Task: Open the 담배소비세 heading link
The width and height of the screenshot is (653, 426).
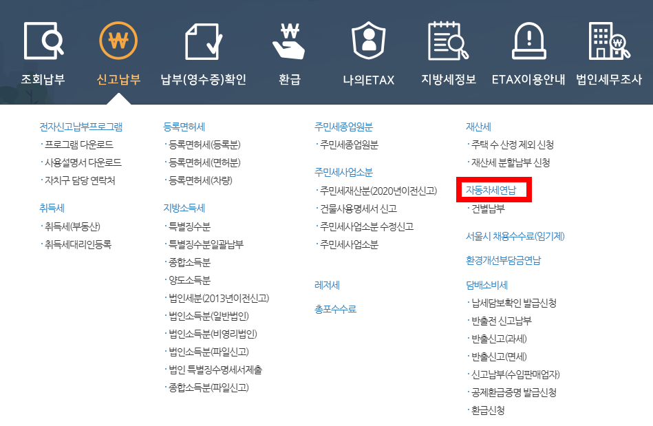Action: click(x=486, y=285)
